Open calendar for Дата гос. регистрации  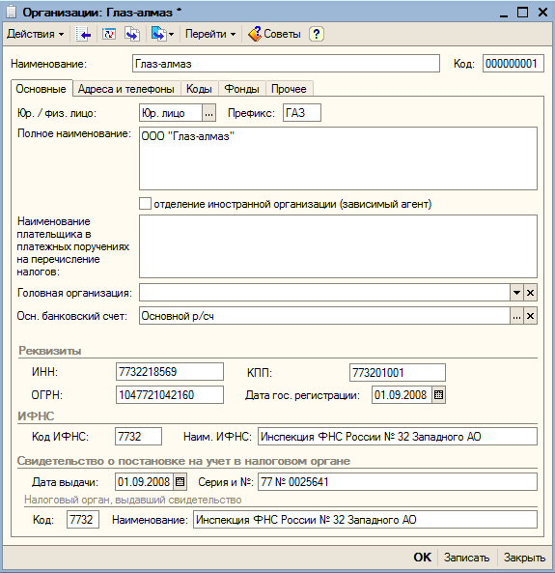pyautogui.click(x=438, y=395)
